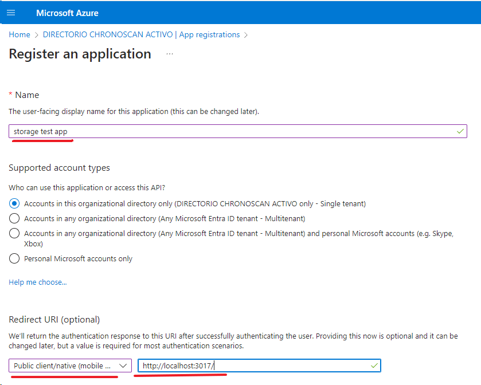481x385 pixels.
Task: Click the green checkmark in Redirect URI field
Action: coord(374,365)
